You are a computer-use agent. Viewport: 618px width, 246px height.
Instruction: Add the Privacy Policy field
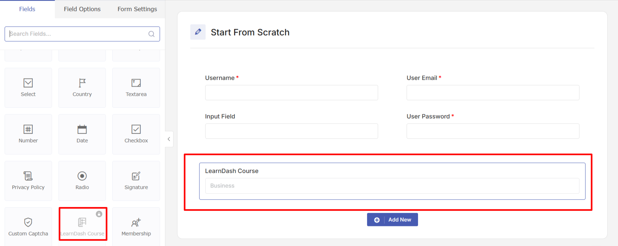coord(28,181)
